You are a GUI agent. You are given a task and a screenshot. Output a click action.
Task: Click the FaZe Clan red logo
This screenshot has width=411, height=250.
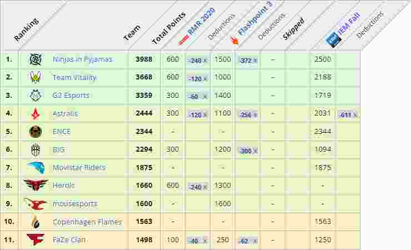(x=36, y=240)
